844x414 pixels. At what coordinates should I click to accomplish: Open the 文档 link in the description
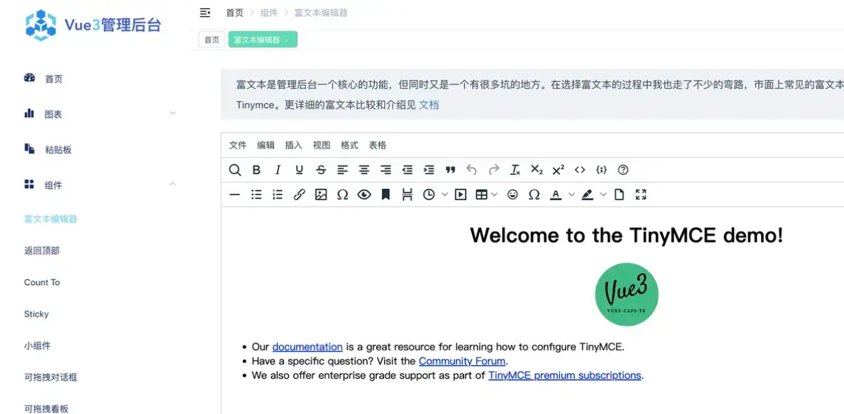pyautogui.click(x=429, y=105)
